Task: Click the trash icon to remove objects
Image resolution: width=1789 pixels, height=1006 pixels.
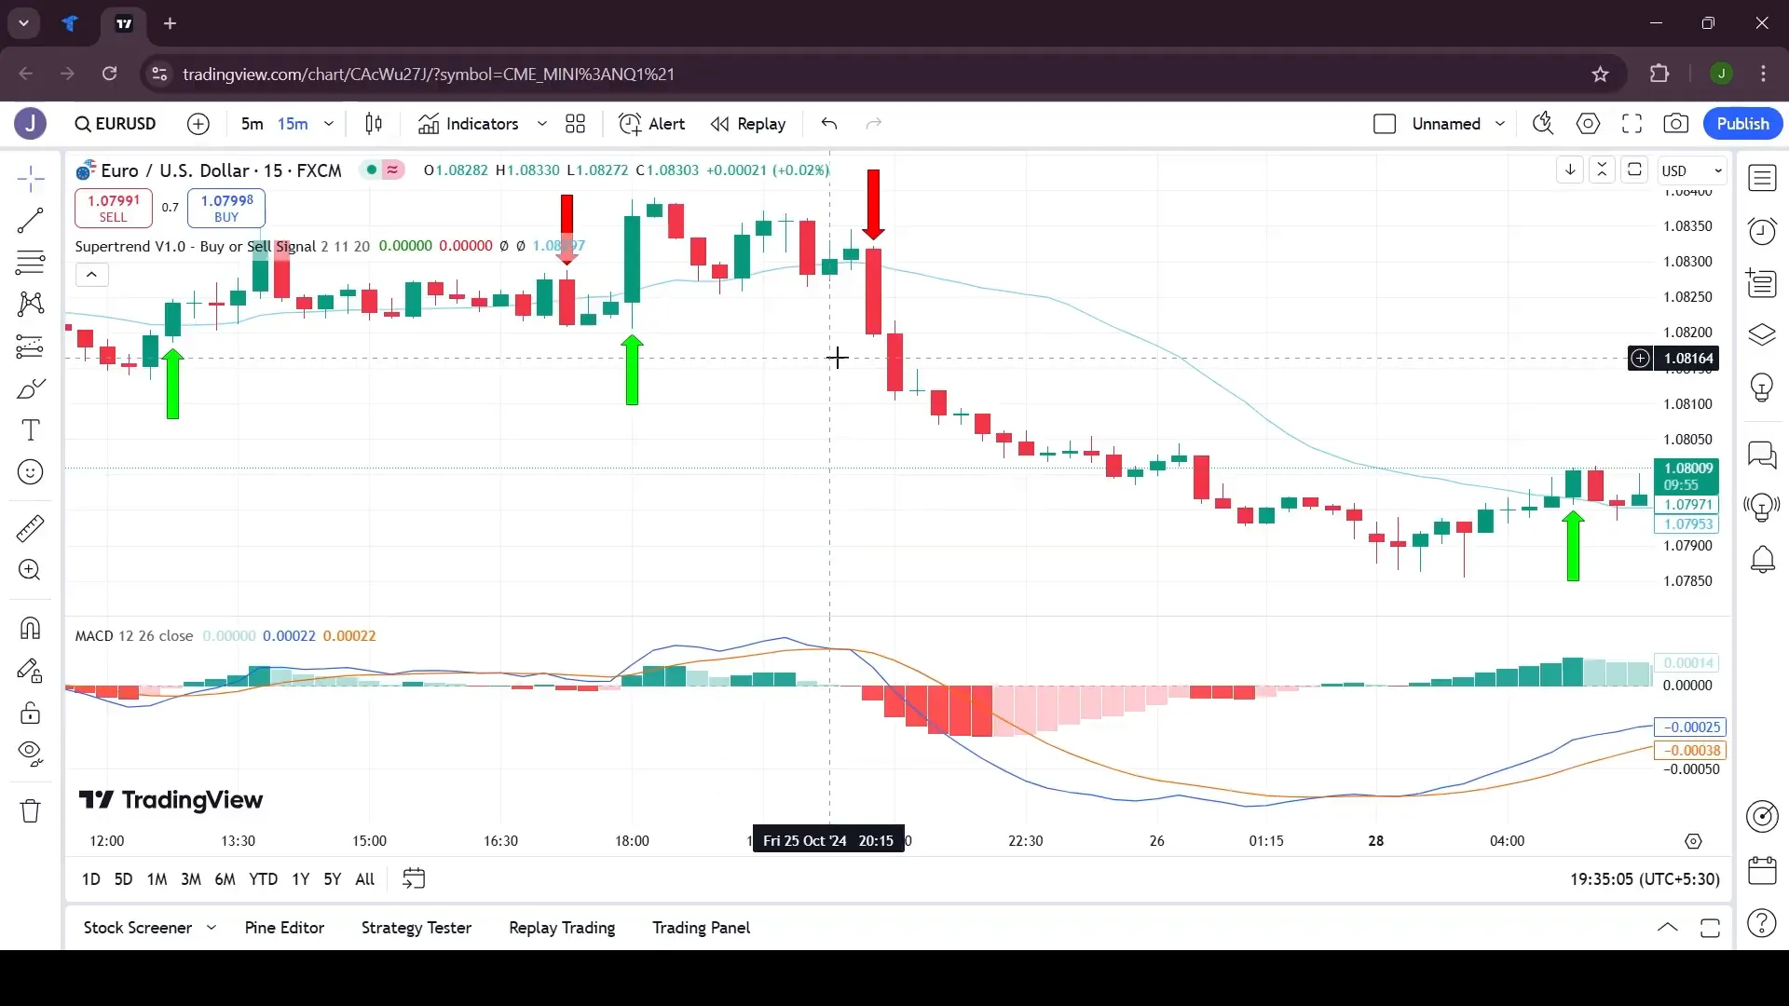Action: (x=31, y=811)
